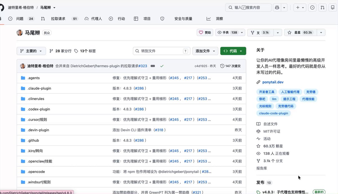This screenshot has height=194, width=338.
Task: Open commit hash c4d1925
Action: pos(201,66)
